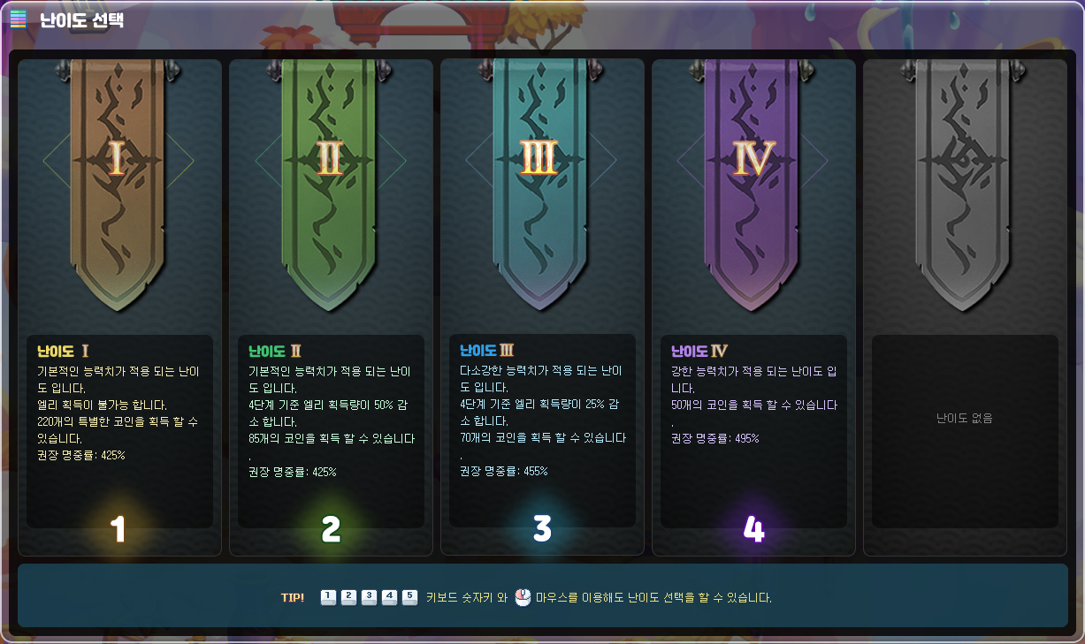Choose the glowing yellow number 1
Viewport: 1085px width, 644px height.
(x=118, y=529)
